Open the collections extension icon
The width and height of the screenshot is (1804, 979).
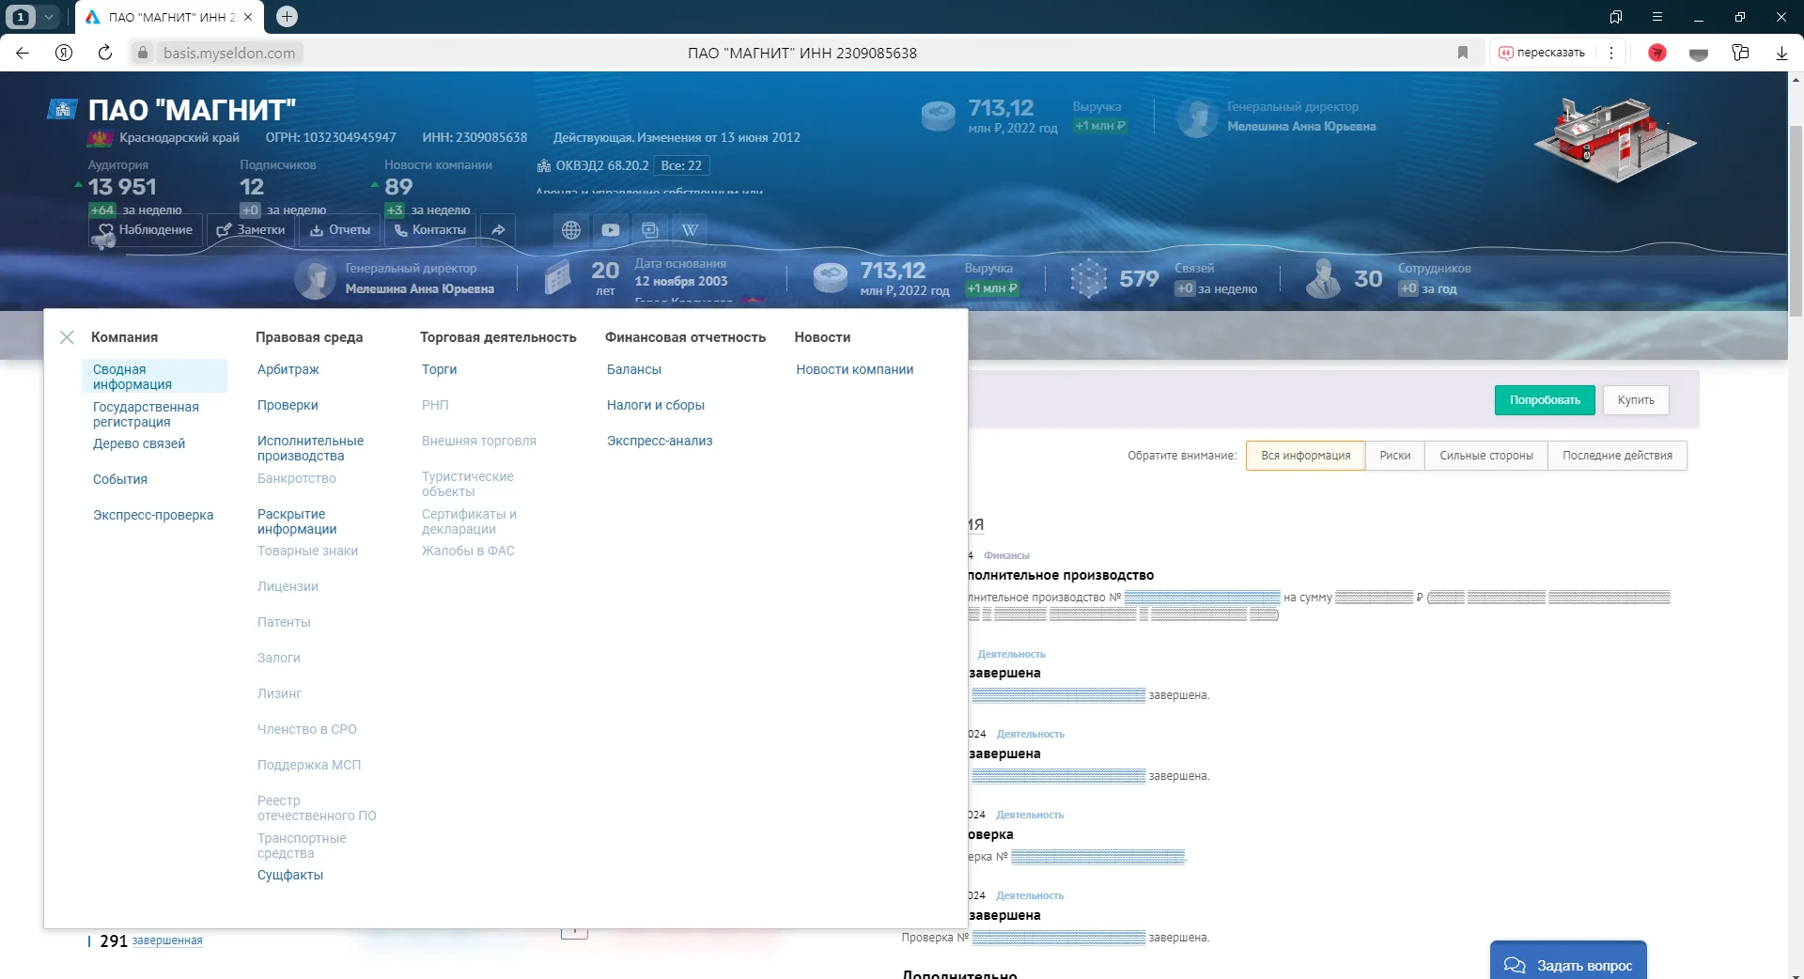(x=1740, y=53)
